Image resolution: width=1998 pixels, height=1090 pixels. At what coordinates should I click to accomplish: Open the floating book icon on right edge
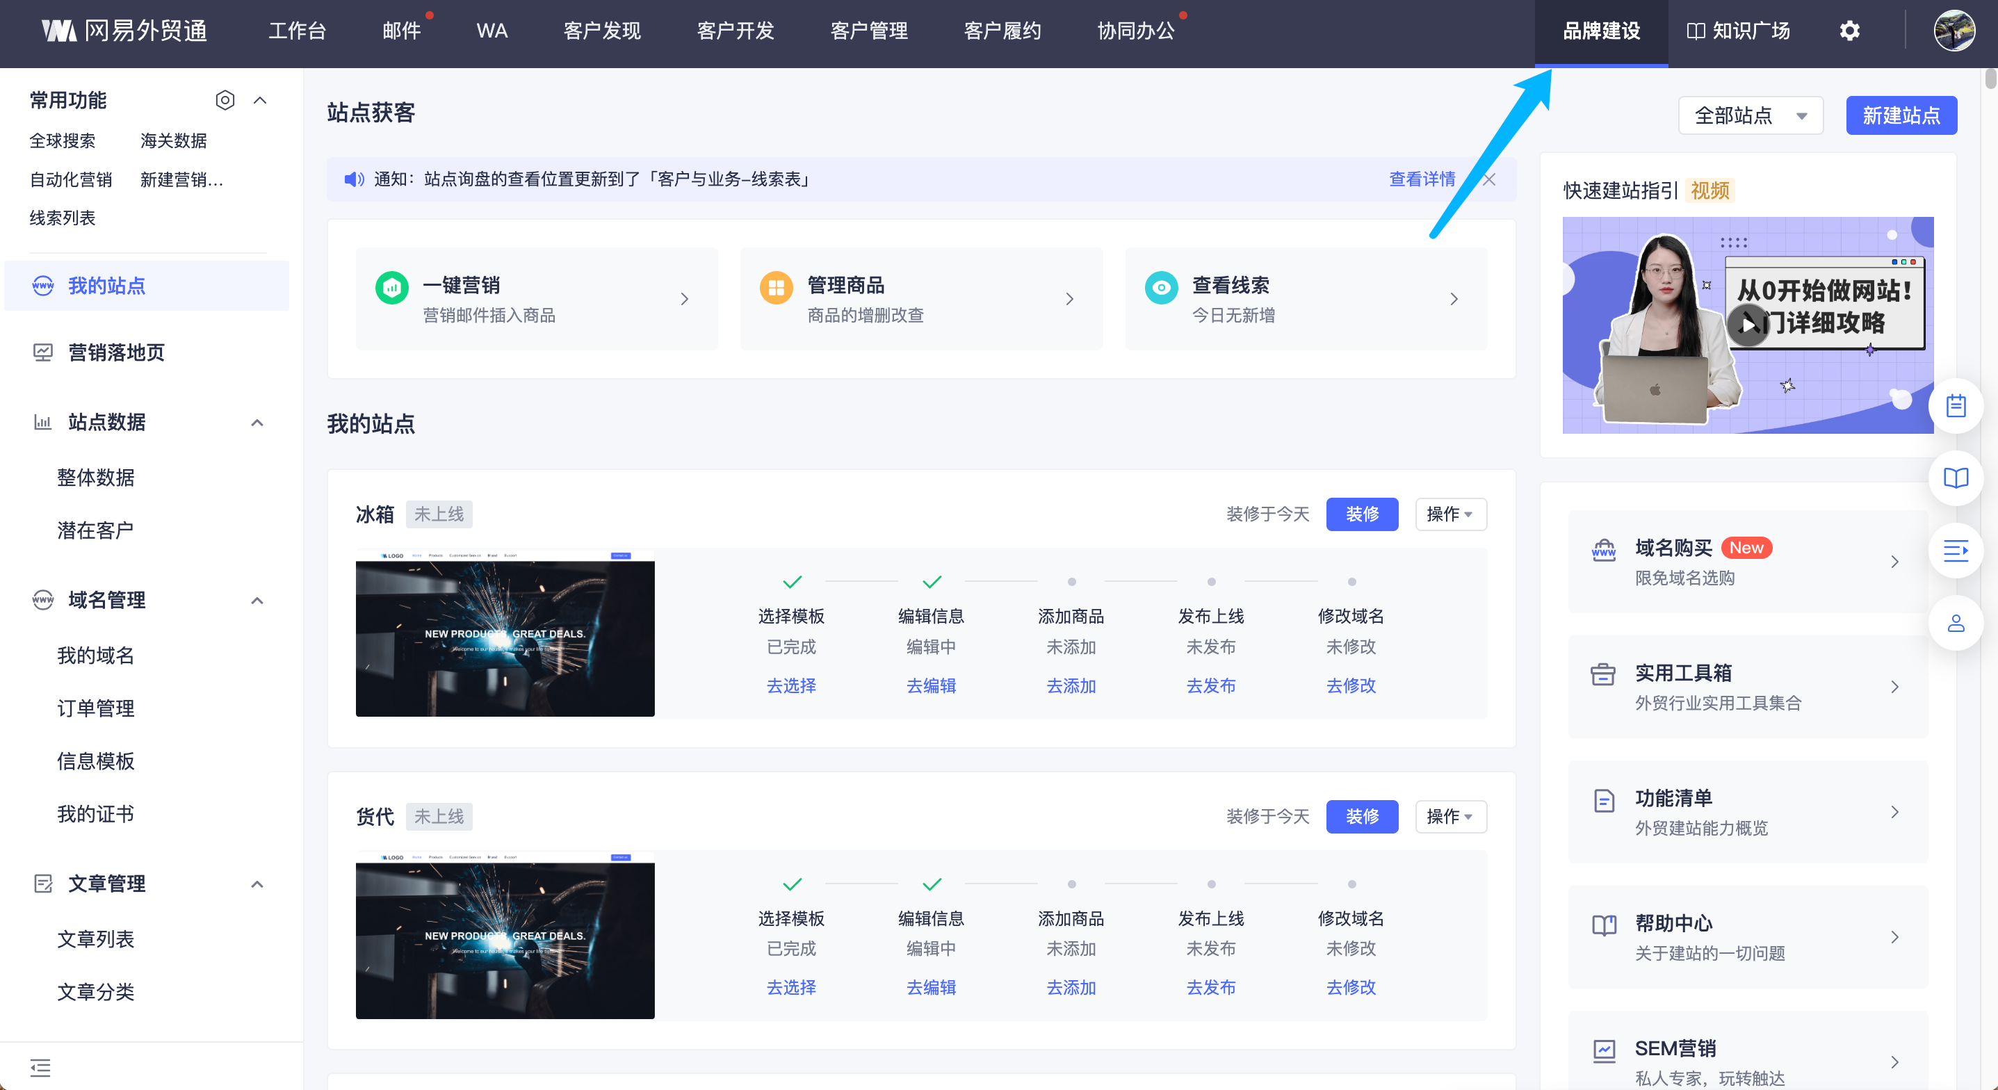tap(1956, 478)
